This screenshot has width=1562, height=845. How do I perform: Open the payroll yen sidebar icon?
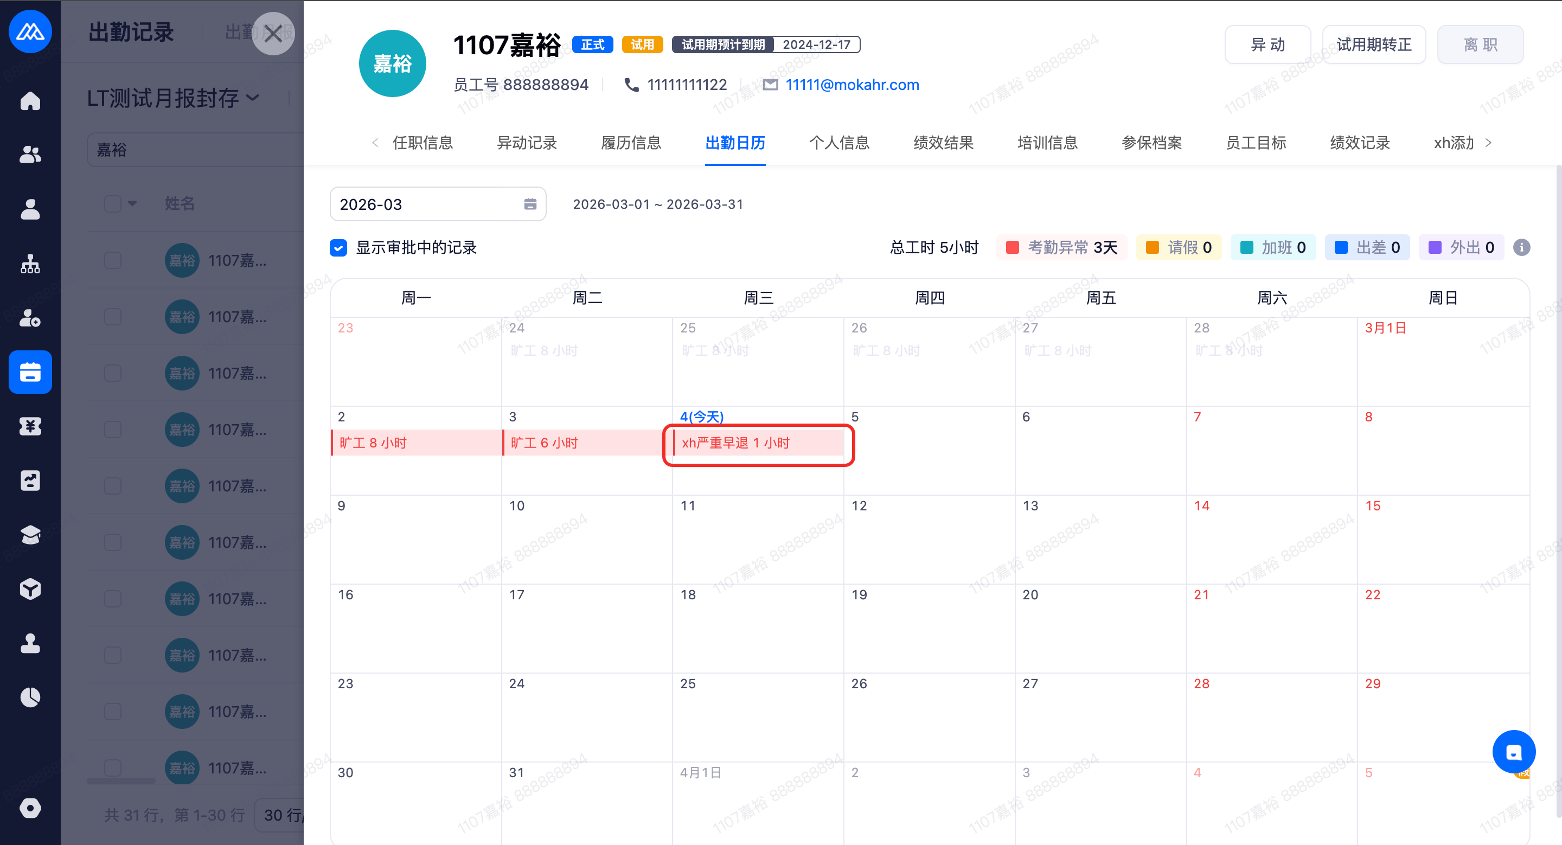(x=30, y=426)
